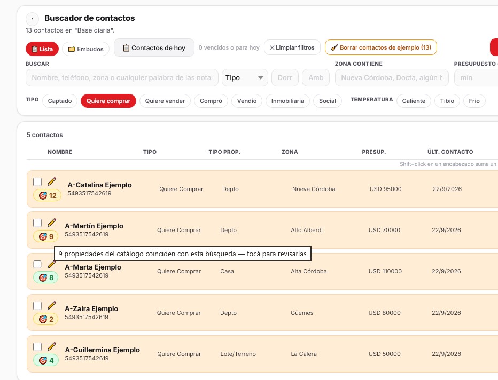Edit A-Guillermina Ejemplo with pencil icon
The image size is (498, 380).
[x=51, y=346]
